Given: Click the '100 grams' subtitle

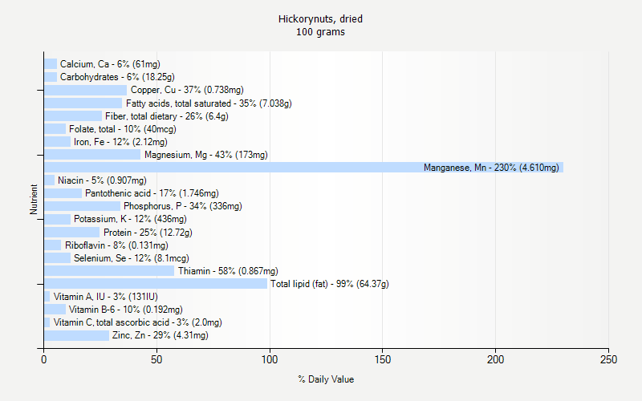Looking at the screenshot, I should [x=320, y=32].
